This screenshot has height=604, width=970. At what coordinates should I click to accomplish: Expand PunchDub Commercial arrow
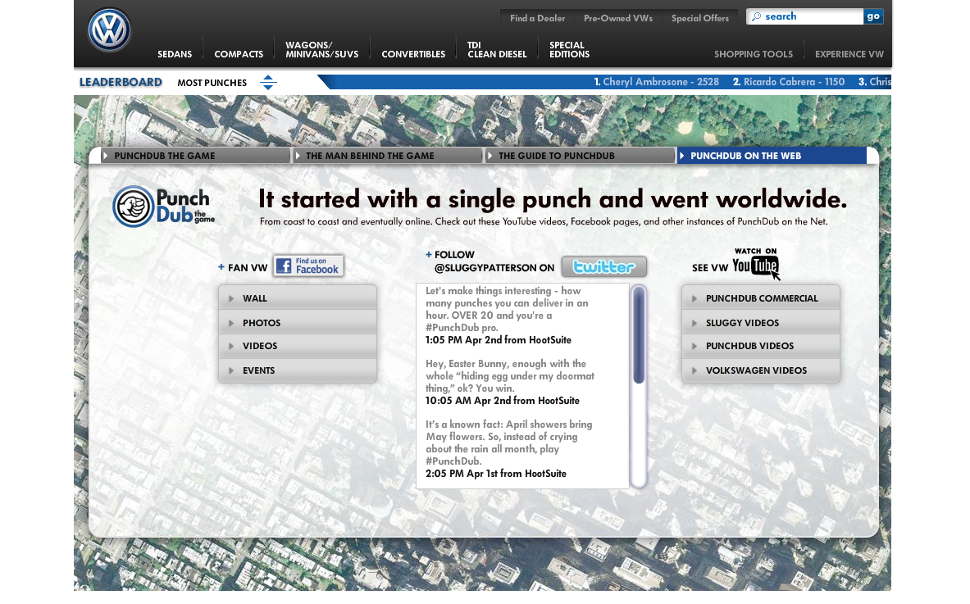694,298
